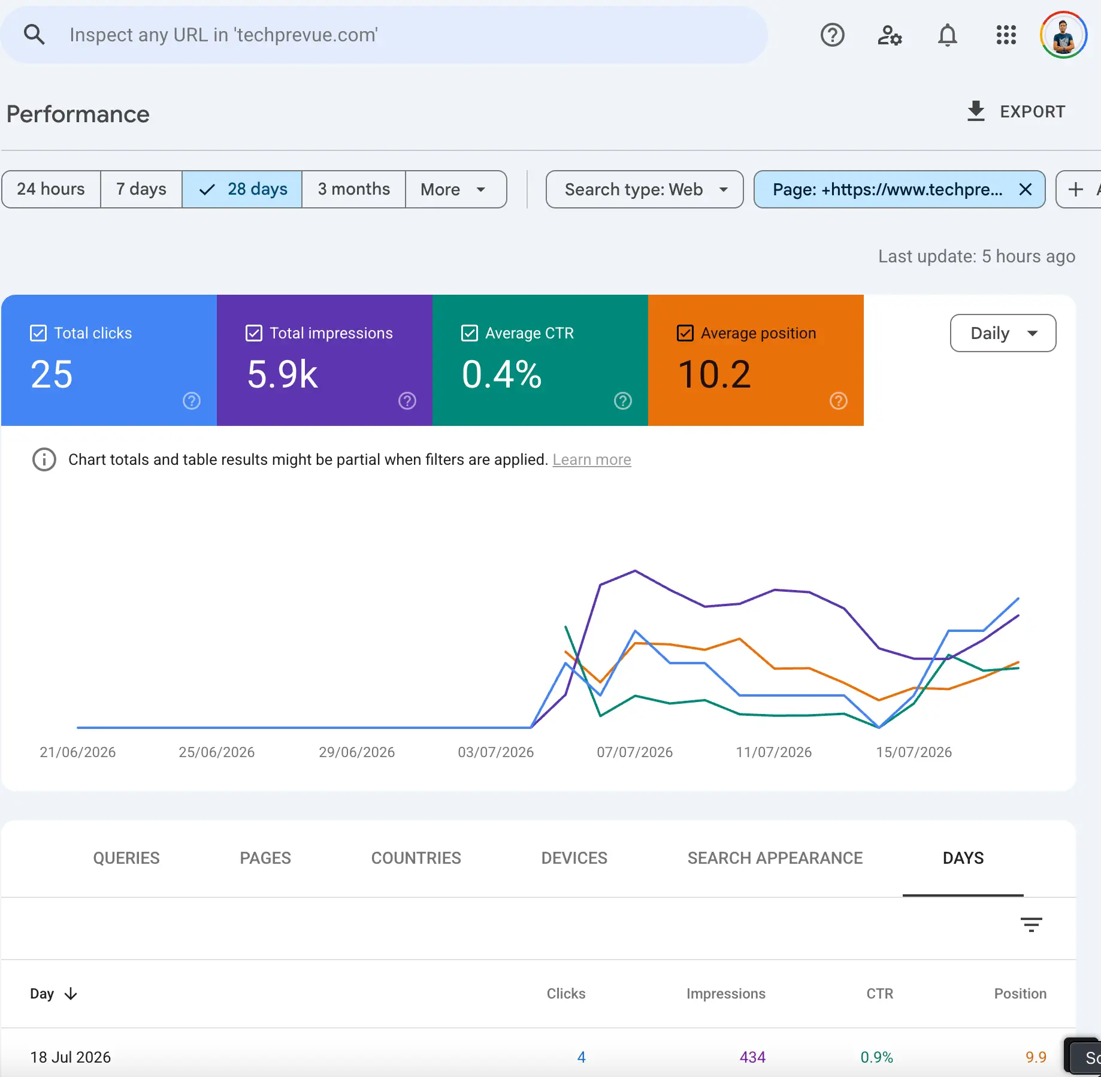Image resolution: width=1101 pixels, height=1077 pixels.
Task: Switch to the Pages tab
Action: point(265,858)
